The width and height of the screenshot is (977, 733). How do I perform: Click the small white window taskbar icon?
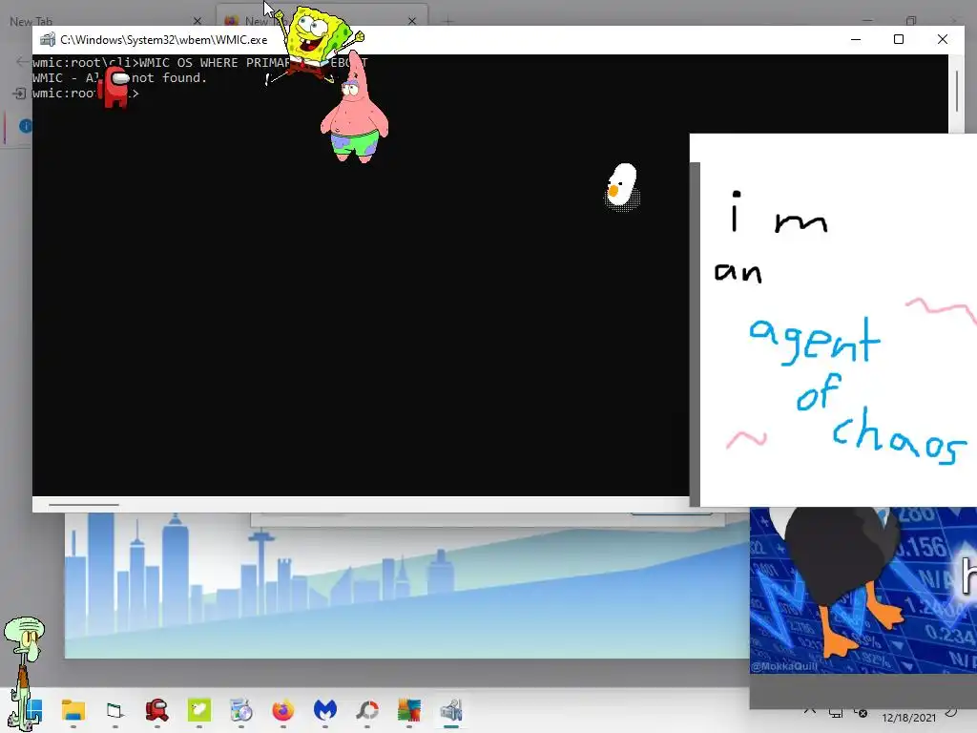click(114, 710)
